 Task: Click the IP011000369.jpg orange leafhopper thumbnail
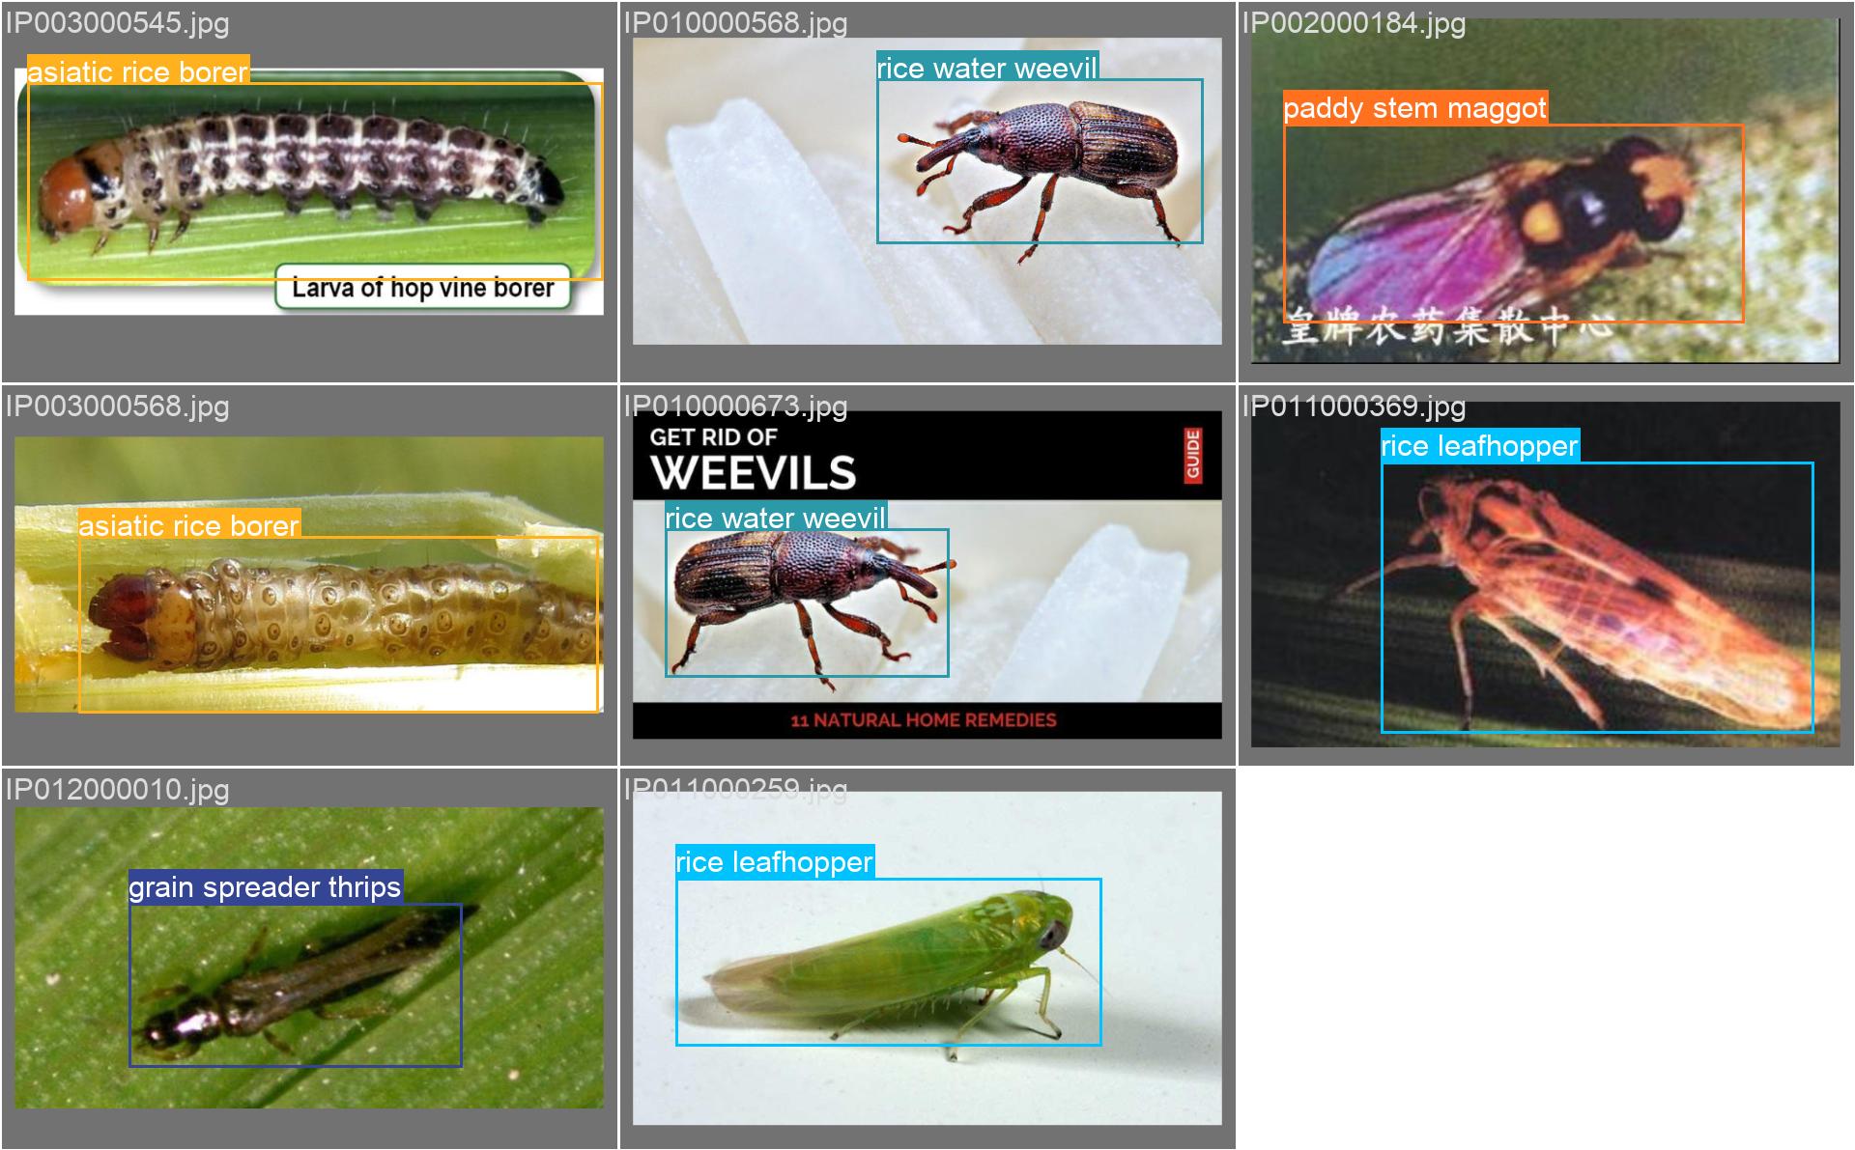(1544, 599)
